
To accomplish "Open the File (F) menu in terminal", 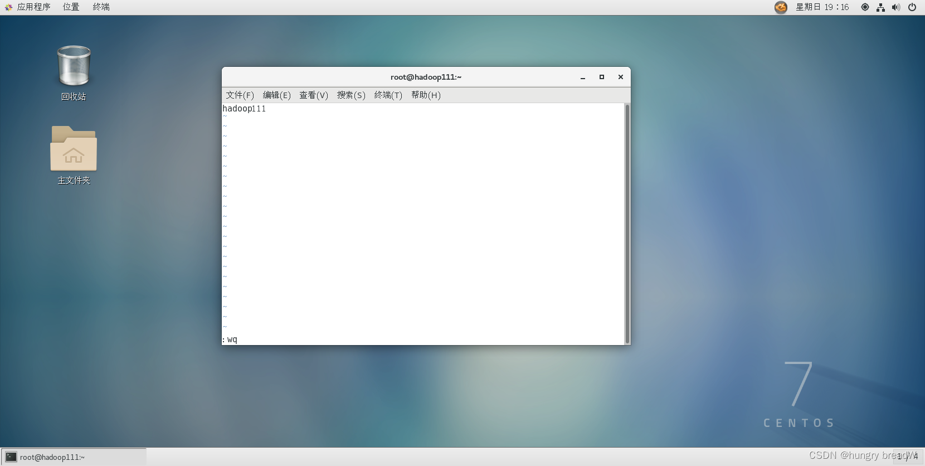I will (240, 95).
